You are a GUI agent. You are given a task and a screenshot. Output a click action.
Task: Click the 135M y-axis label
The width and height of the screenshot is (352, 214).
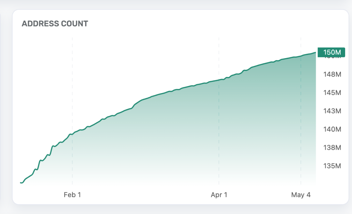coord(332,166)
